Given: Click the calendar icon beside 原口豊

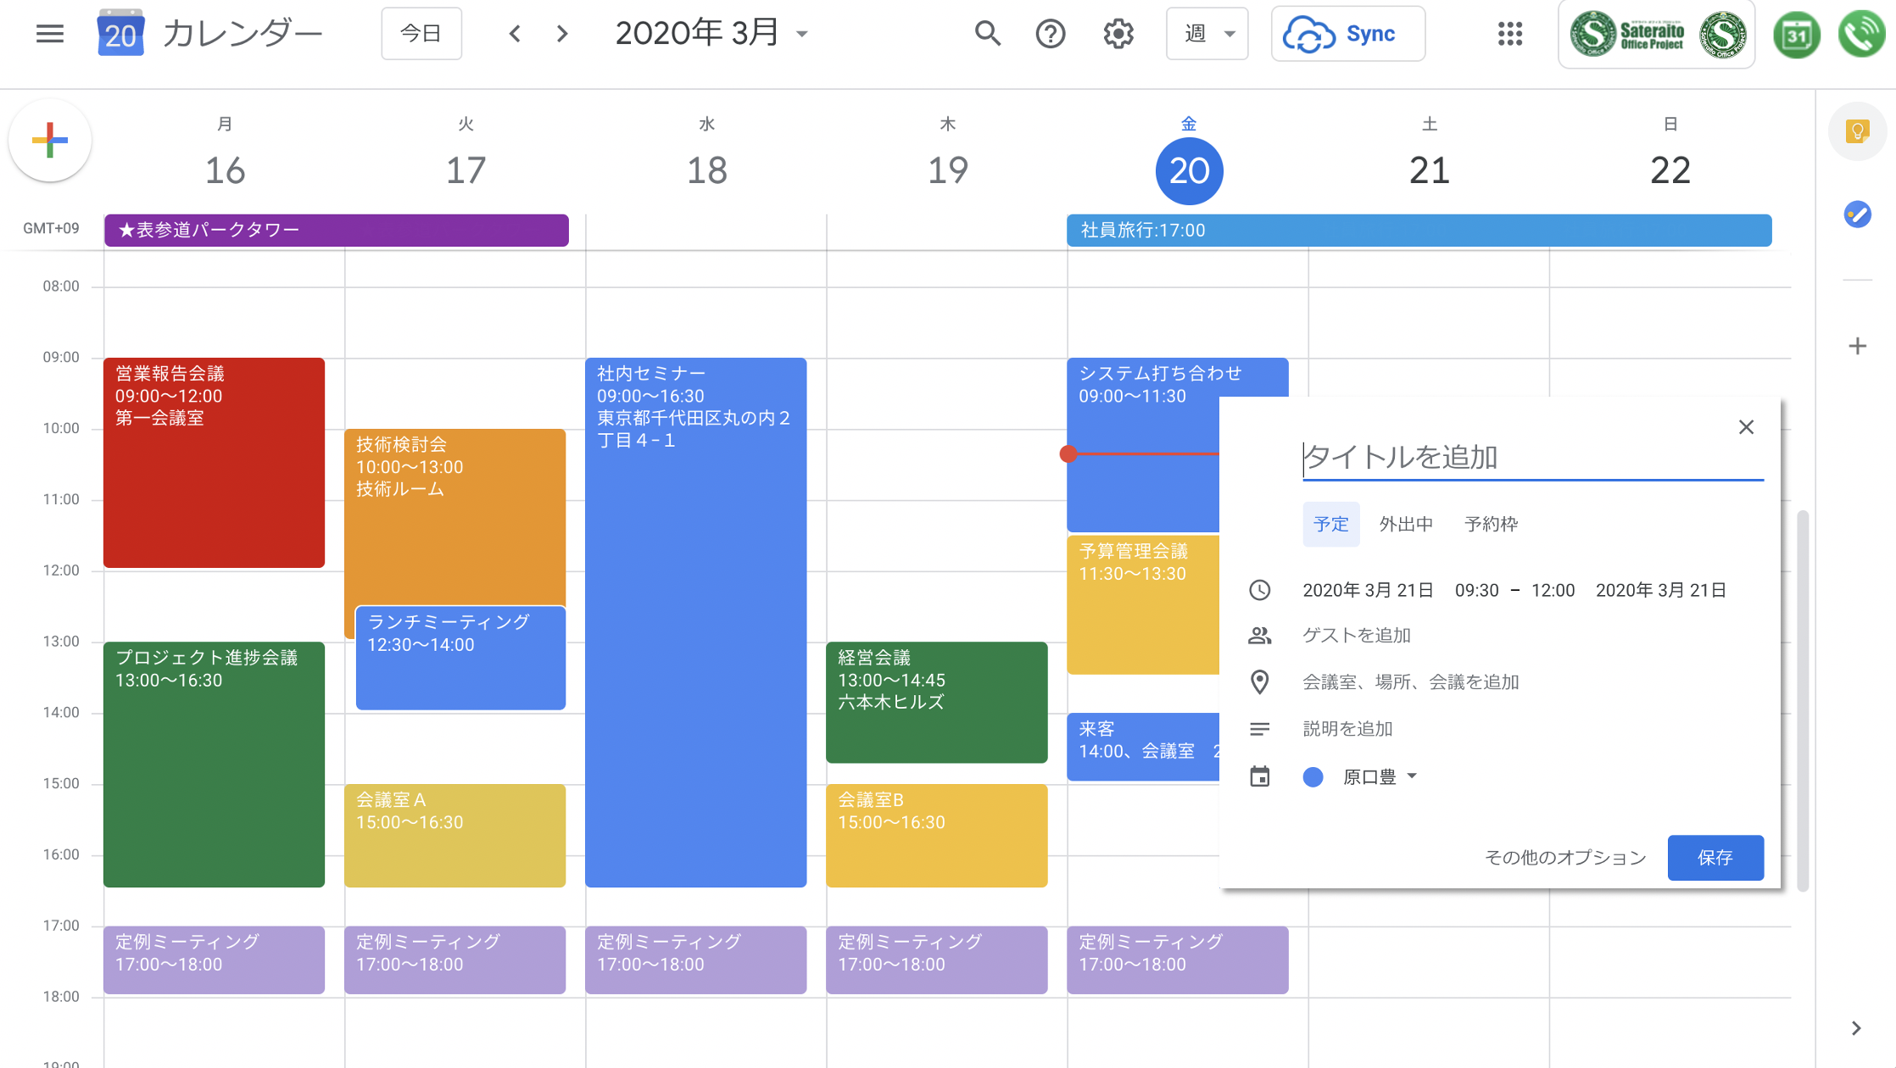Looking at the screenshot, I should tap(1260, 776).
